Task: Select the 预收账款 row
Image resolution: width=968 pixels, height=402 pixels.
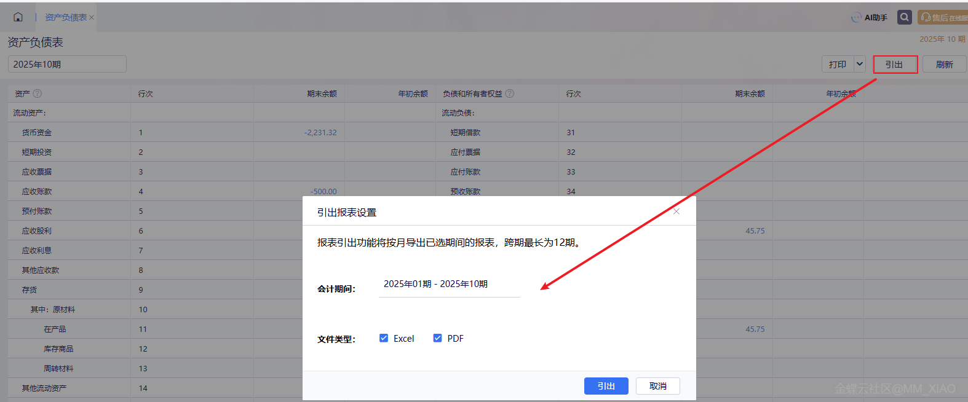Action: (466, 192)
